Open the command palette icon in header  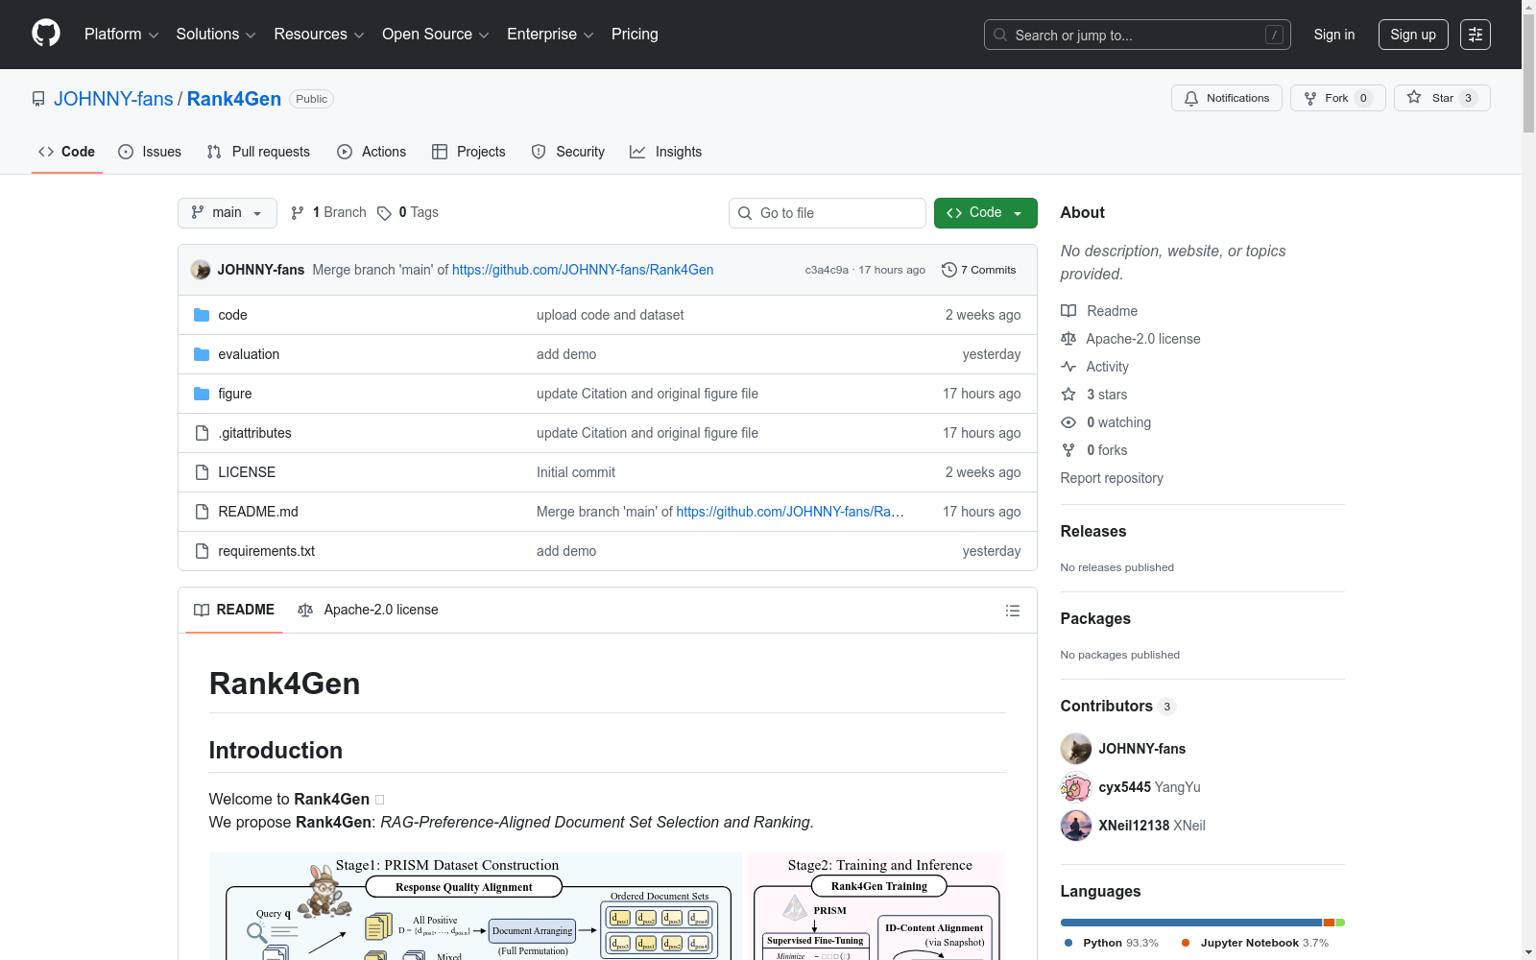click(1476, 35)
